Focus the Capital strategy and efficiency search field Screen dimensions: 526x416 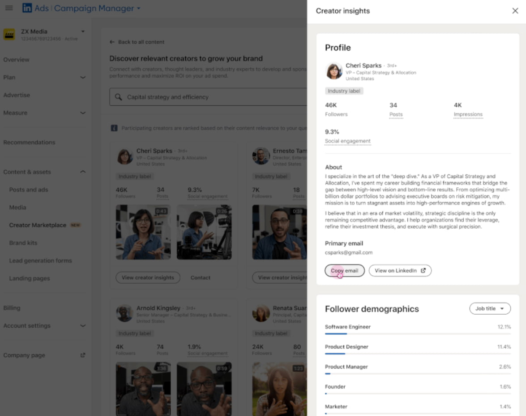click(208, 97)
